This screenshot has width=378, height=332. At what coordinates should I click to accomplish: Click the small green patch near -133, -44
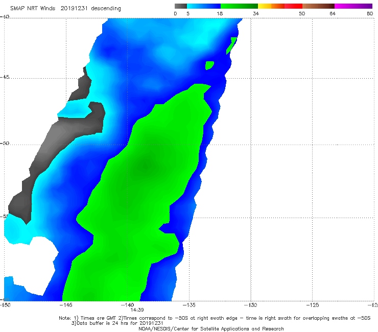coord(209,65)
